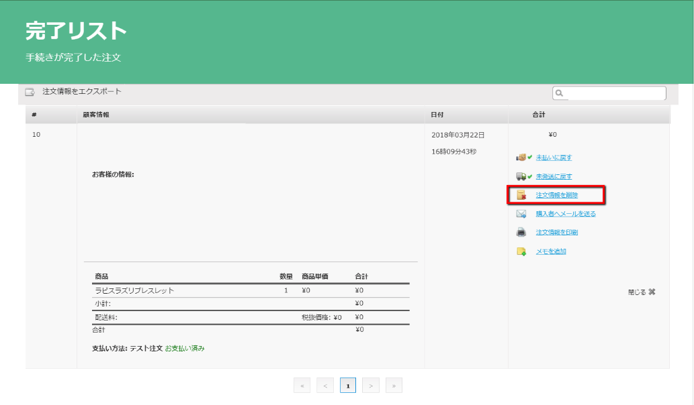Click the printer icon
The image size is (694, 405).
click(521, 232)
